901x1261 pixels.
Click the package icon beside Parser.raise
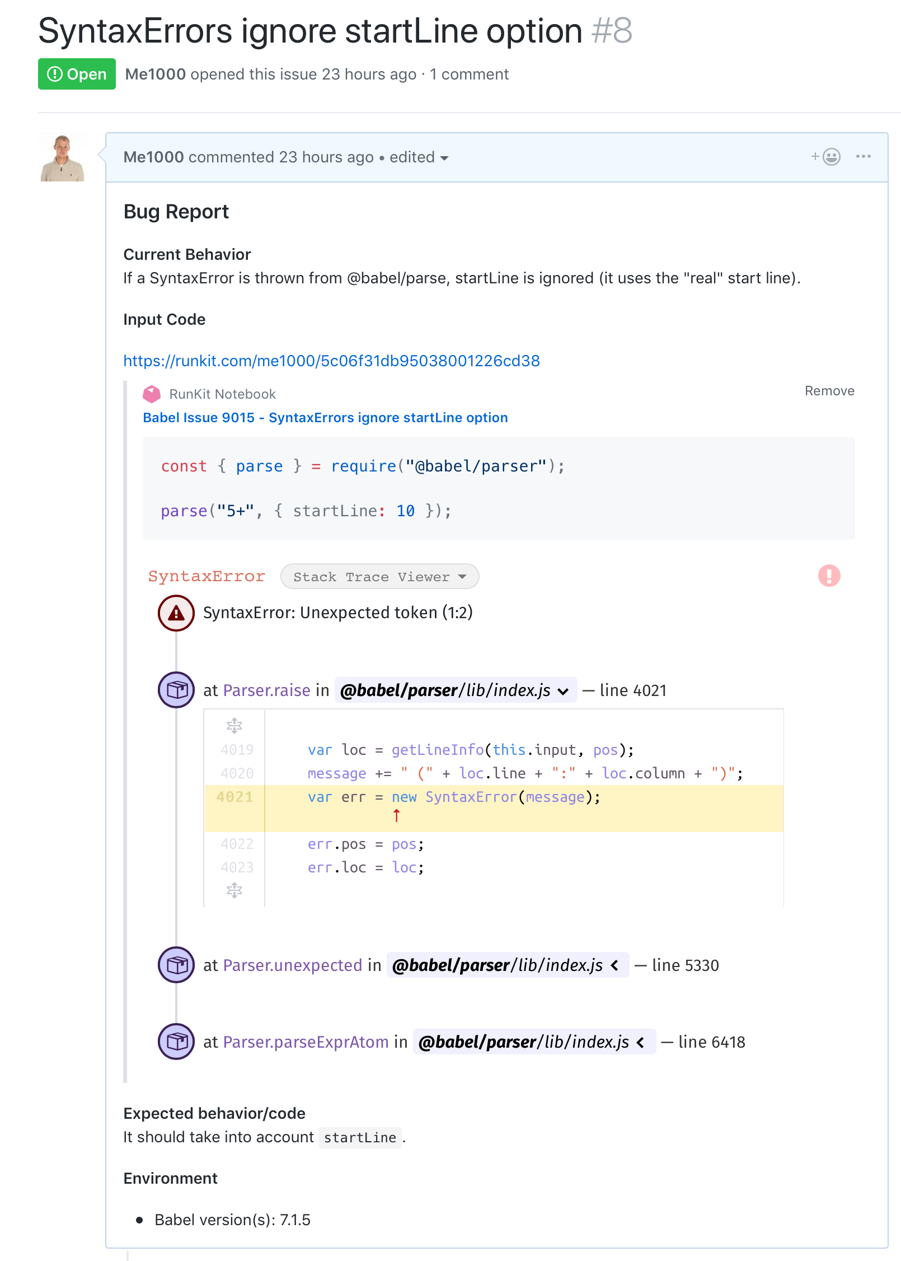[176, 690]
